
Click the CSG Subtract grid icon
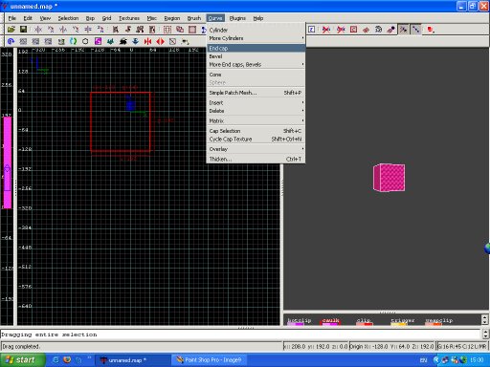[167, 30]
